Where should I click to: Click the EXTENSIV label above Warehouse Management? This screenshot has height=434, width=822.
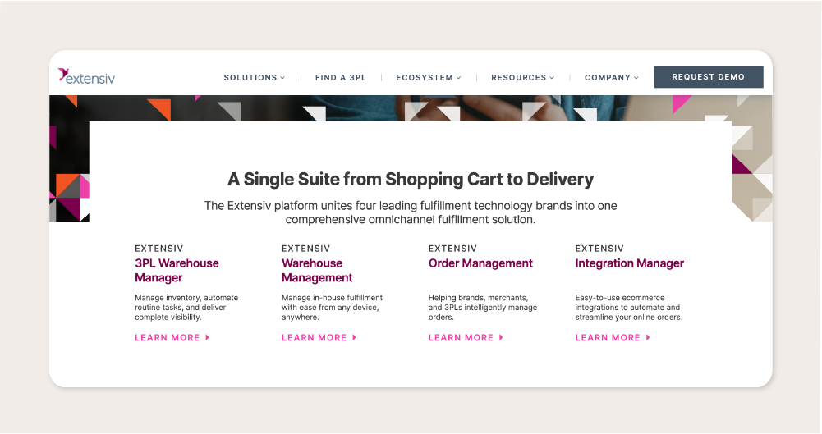305,249
